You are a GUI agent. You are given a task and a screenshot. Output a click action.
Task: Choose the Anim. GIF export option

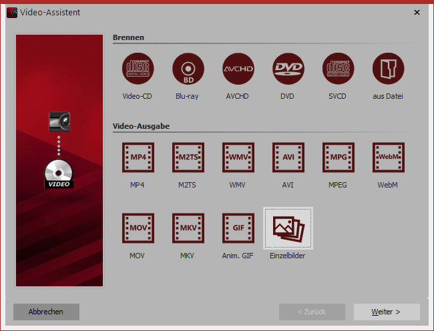pos(238,230)
